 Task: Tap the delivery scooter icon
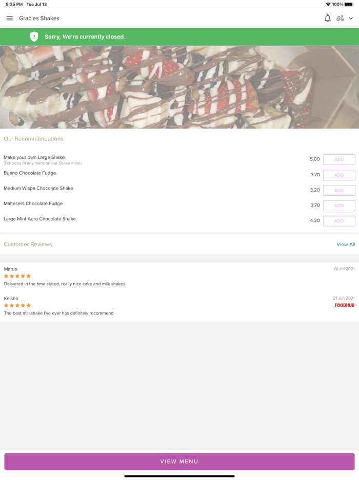pos(340,19)
